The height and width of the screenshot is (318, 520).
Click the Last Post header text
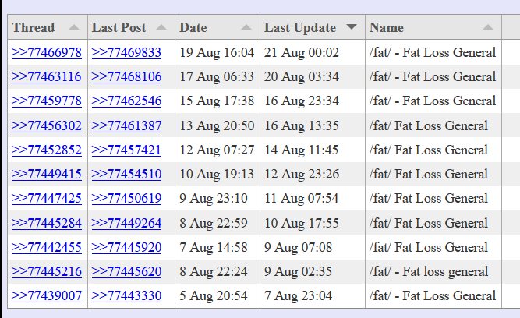(x=119, y=27)
